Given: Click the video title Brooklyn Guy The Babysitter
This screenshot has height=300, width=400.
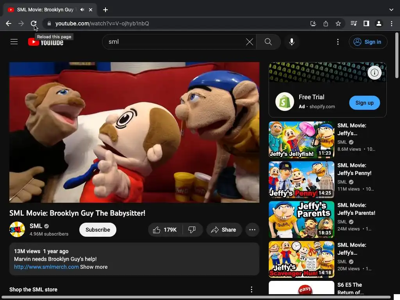Looking at the screenshot, I should point(77,213).
